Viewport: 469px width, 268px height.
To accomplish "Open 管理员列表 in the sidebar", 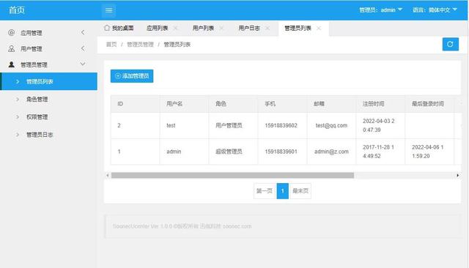I will point(49,81).
